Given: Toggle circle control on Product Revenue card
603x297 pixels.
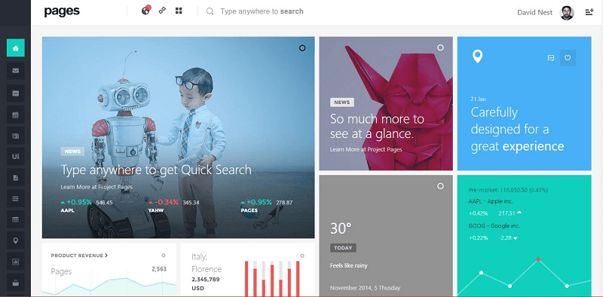Looking at the screenshot, I should pyautogui.click(x=164, y=256).
